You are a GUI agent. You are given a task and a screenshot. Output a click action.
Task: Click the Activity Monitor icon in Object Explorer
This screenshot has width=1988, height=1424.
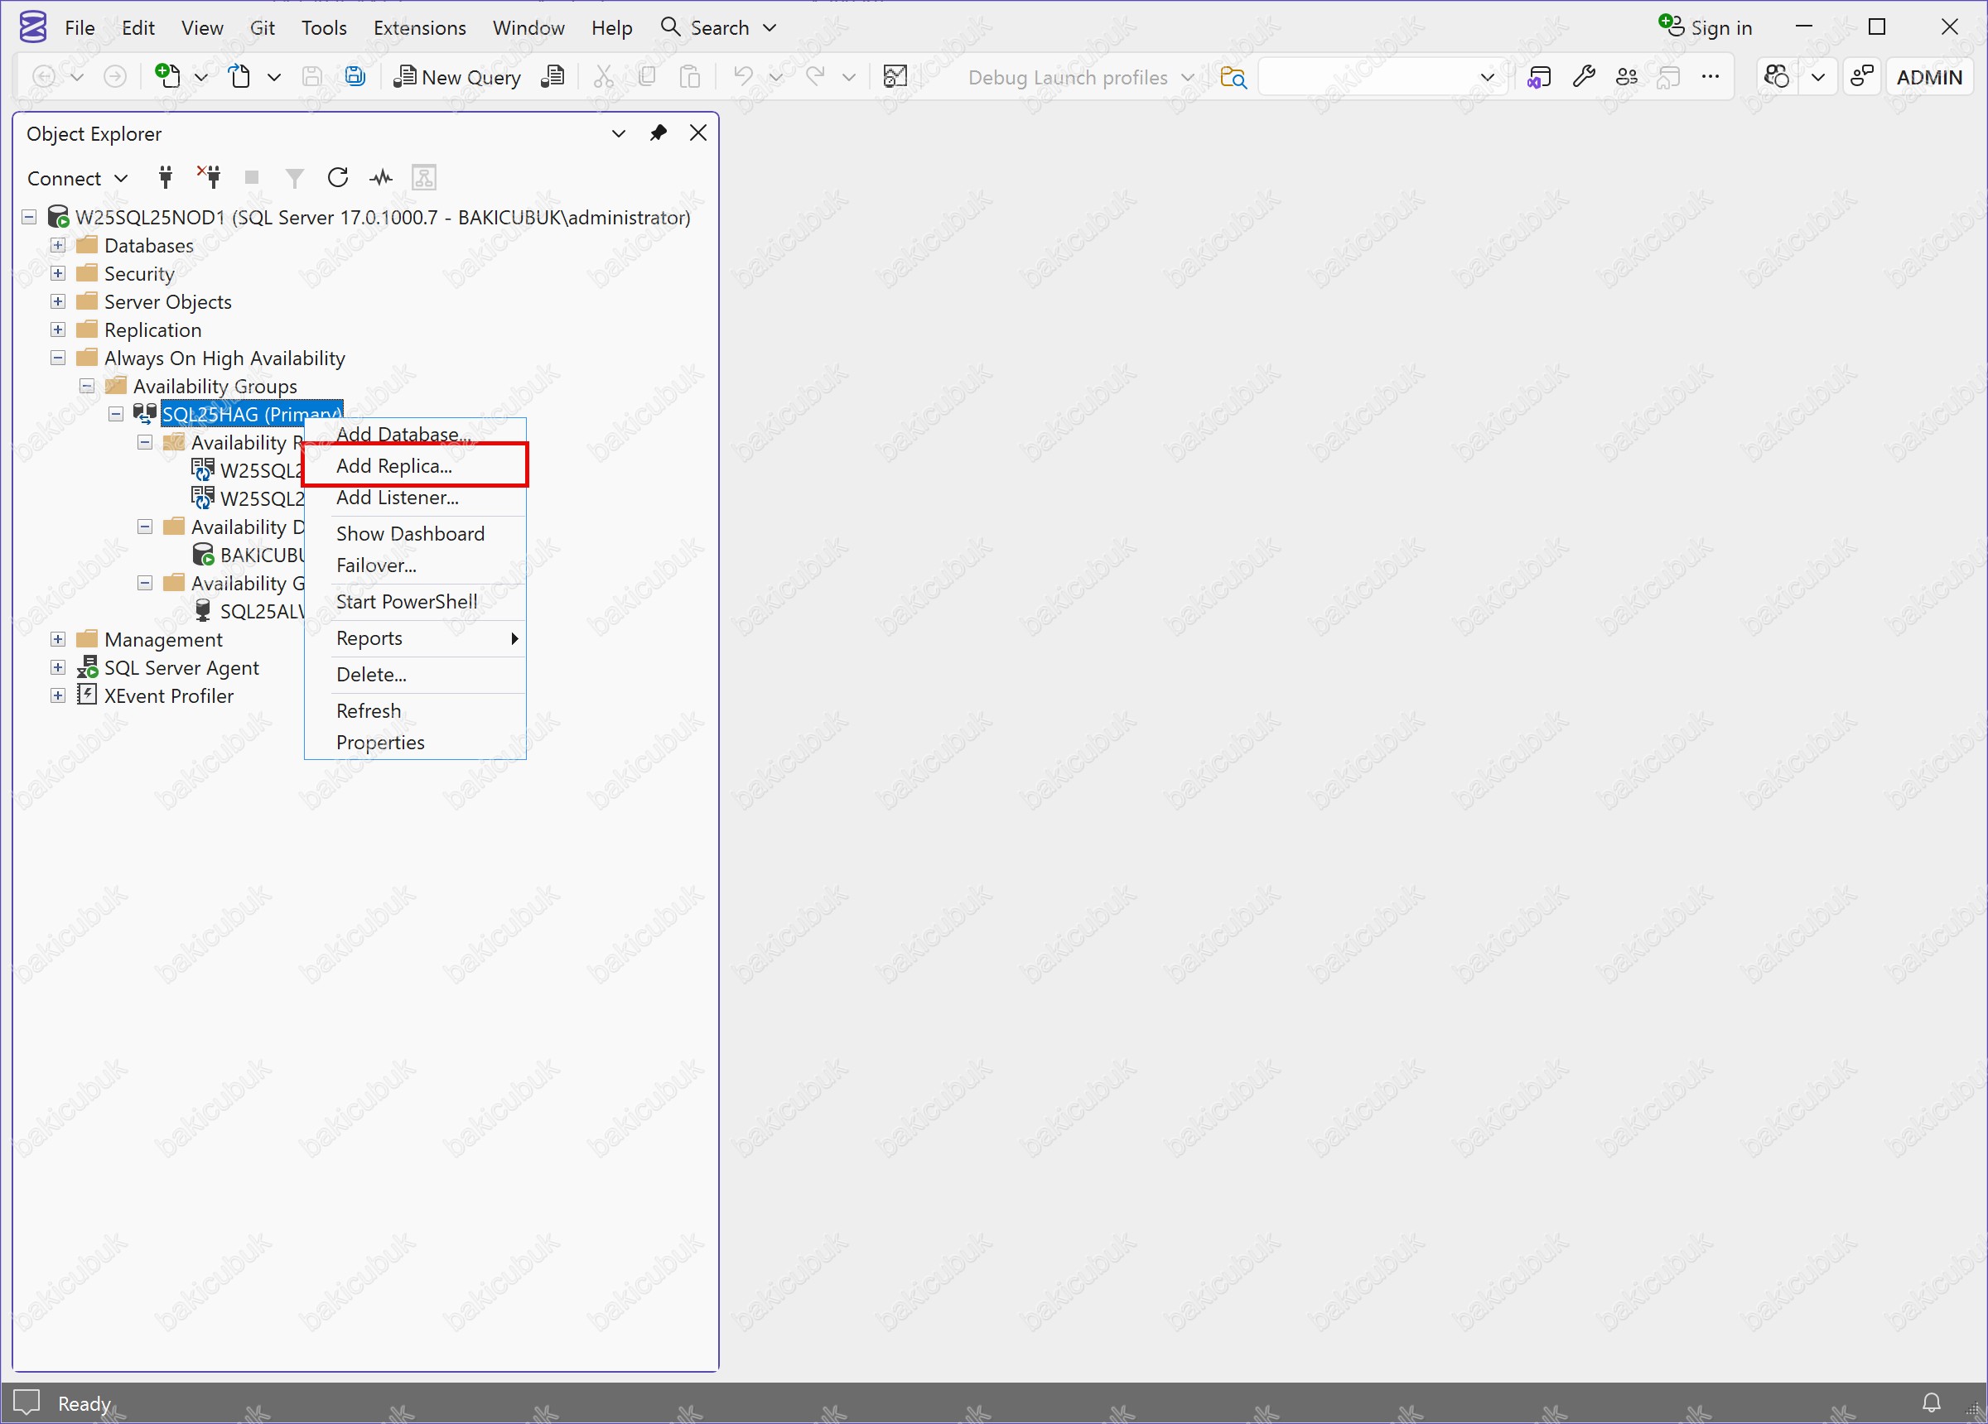pyautogui.click(x=380, y=178)
